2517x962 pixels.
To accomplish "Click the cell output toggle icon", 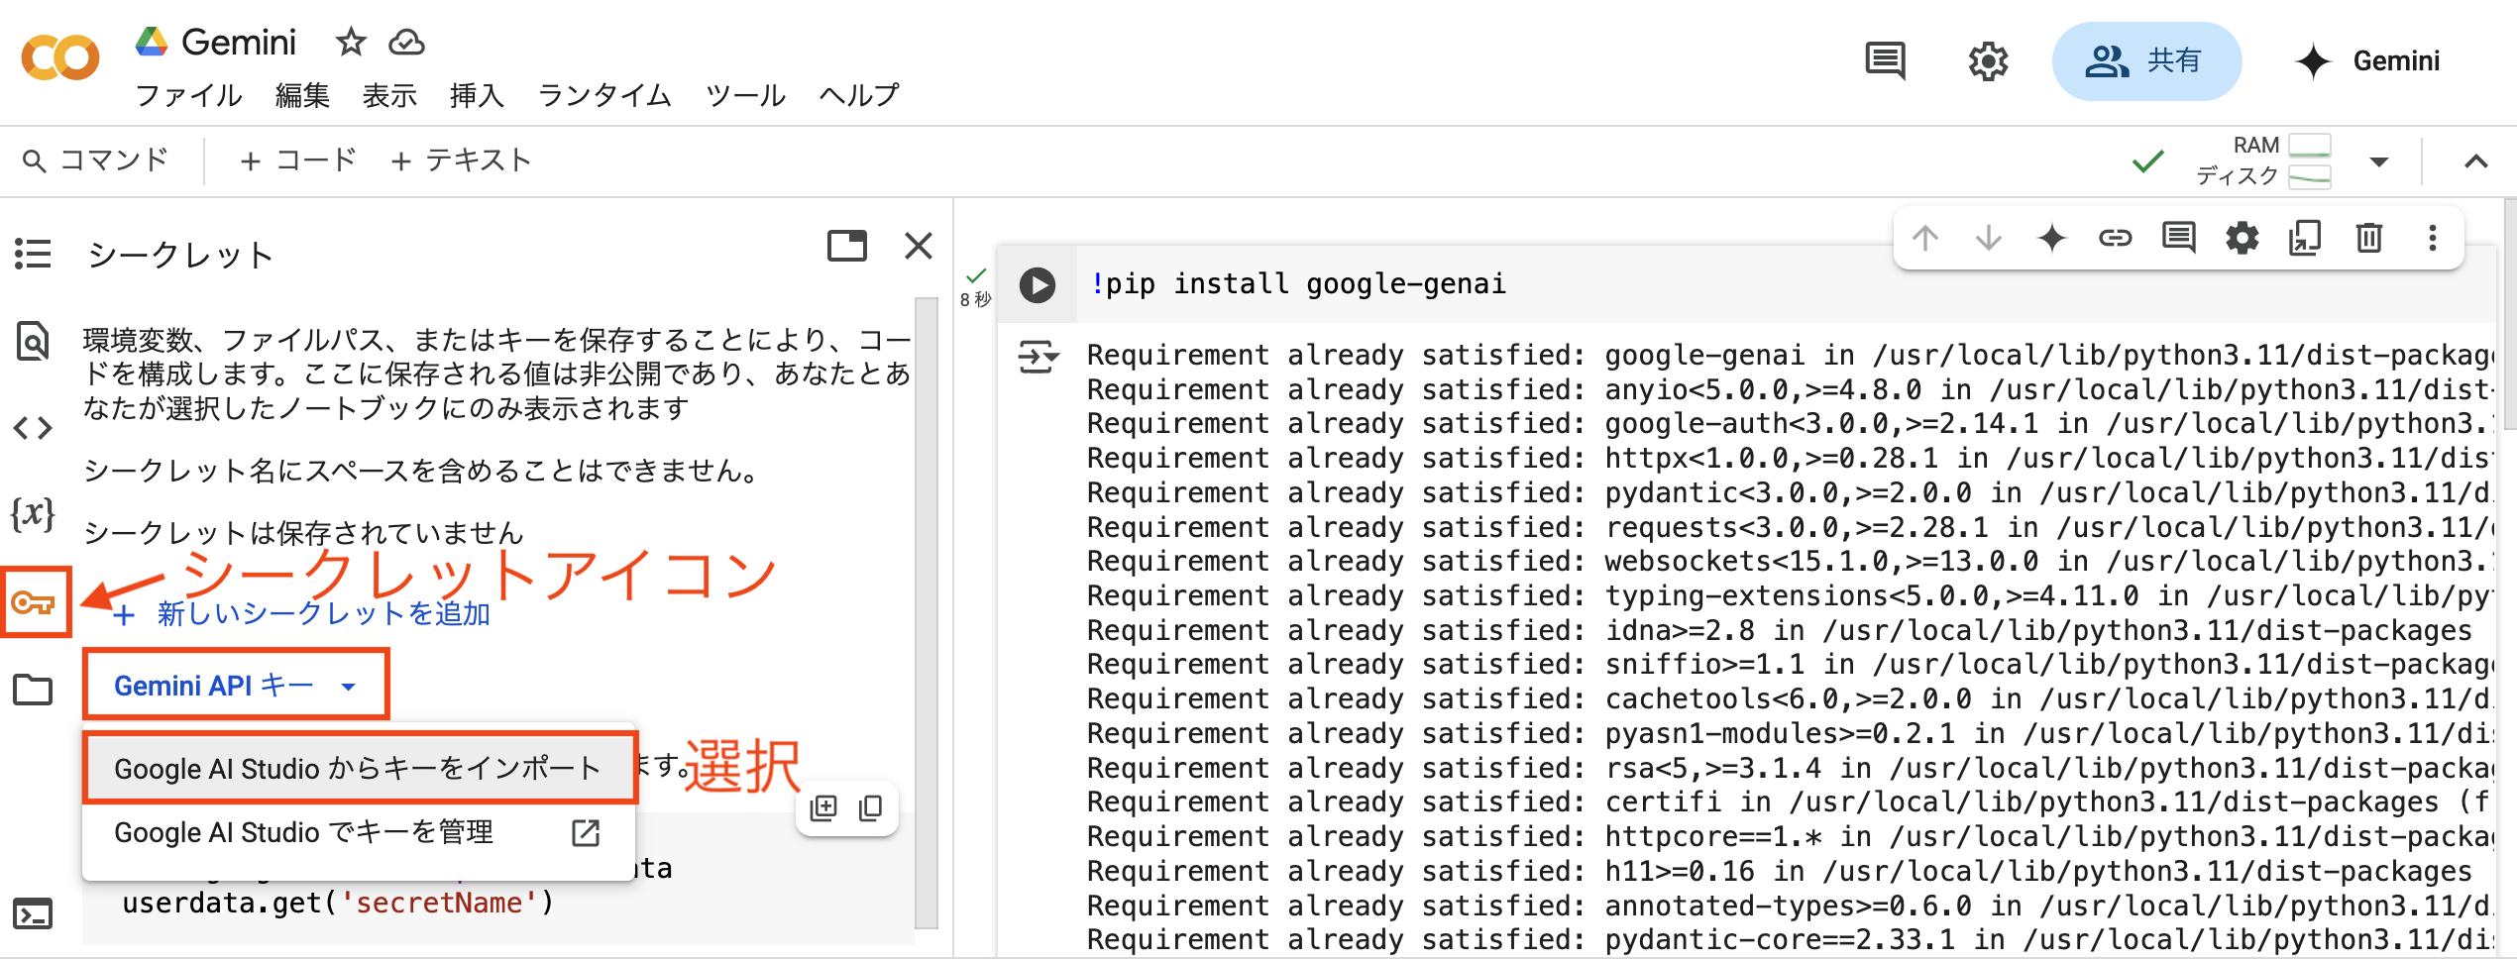I will pyautogui.click(x=1038, y=356).
